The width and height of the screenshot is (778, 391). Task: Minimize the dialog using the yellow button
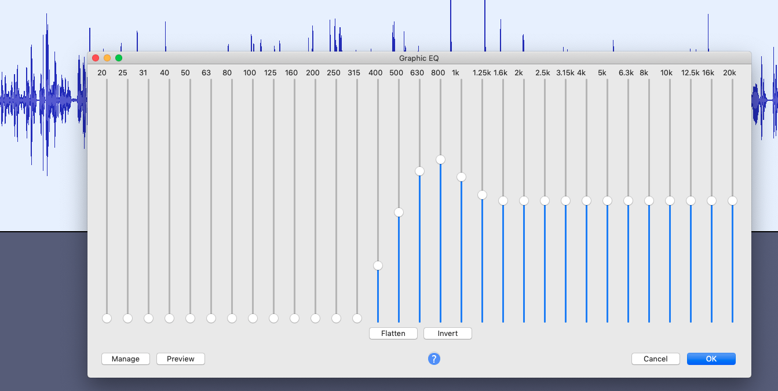tap(107, 58)
